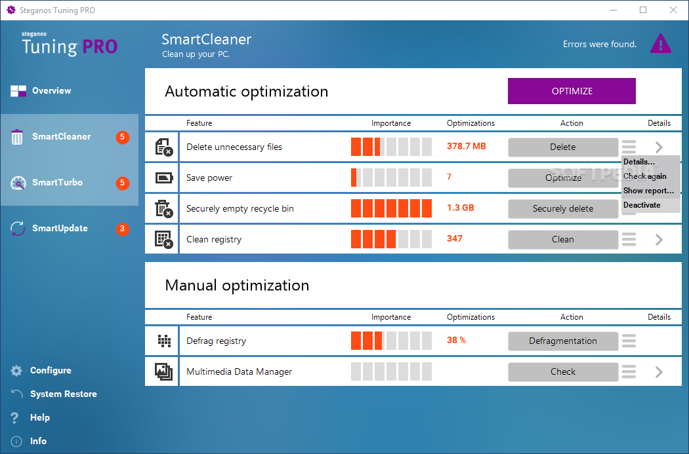
Task: Expand details chevron for Delete unnecessary files
Action: coord(659,147)
